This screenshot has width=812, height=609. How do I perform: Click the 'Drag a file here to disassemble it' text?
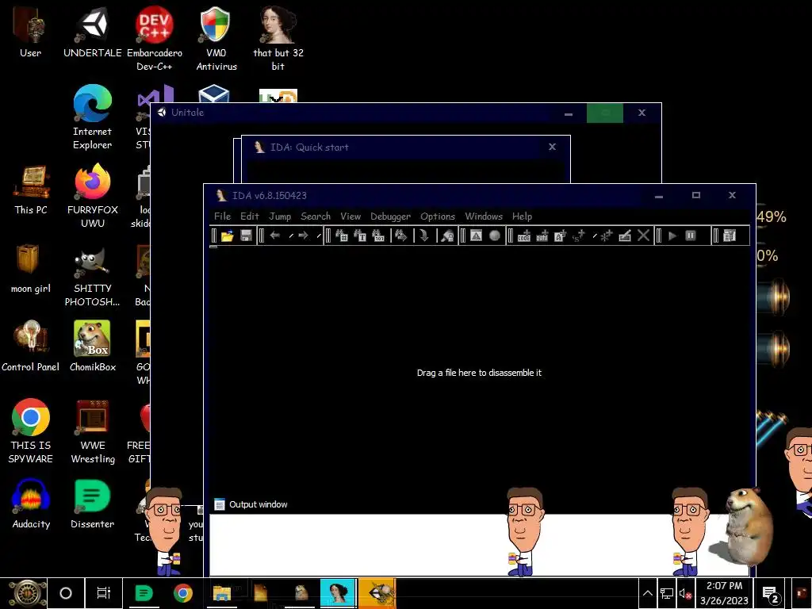(x=479, y=373)
